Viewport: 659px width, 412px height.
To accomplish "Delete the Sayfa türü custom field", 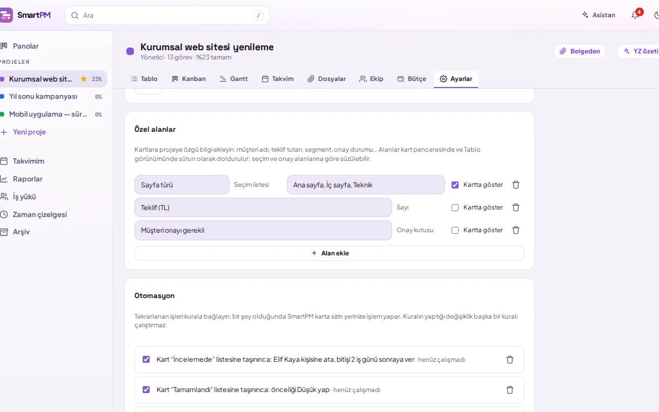I will point(516,185).
